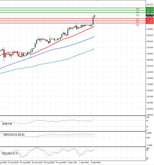Click the MACD -1.3694 scale value
The height and width of the screenshot is (165, 154).
pyautogui.click(x=149, y=145)
